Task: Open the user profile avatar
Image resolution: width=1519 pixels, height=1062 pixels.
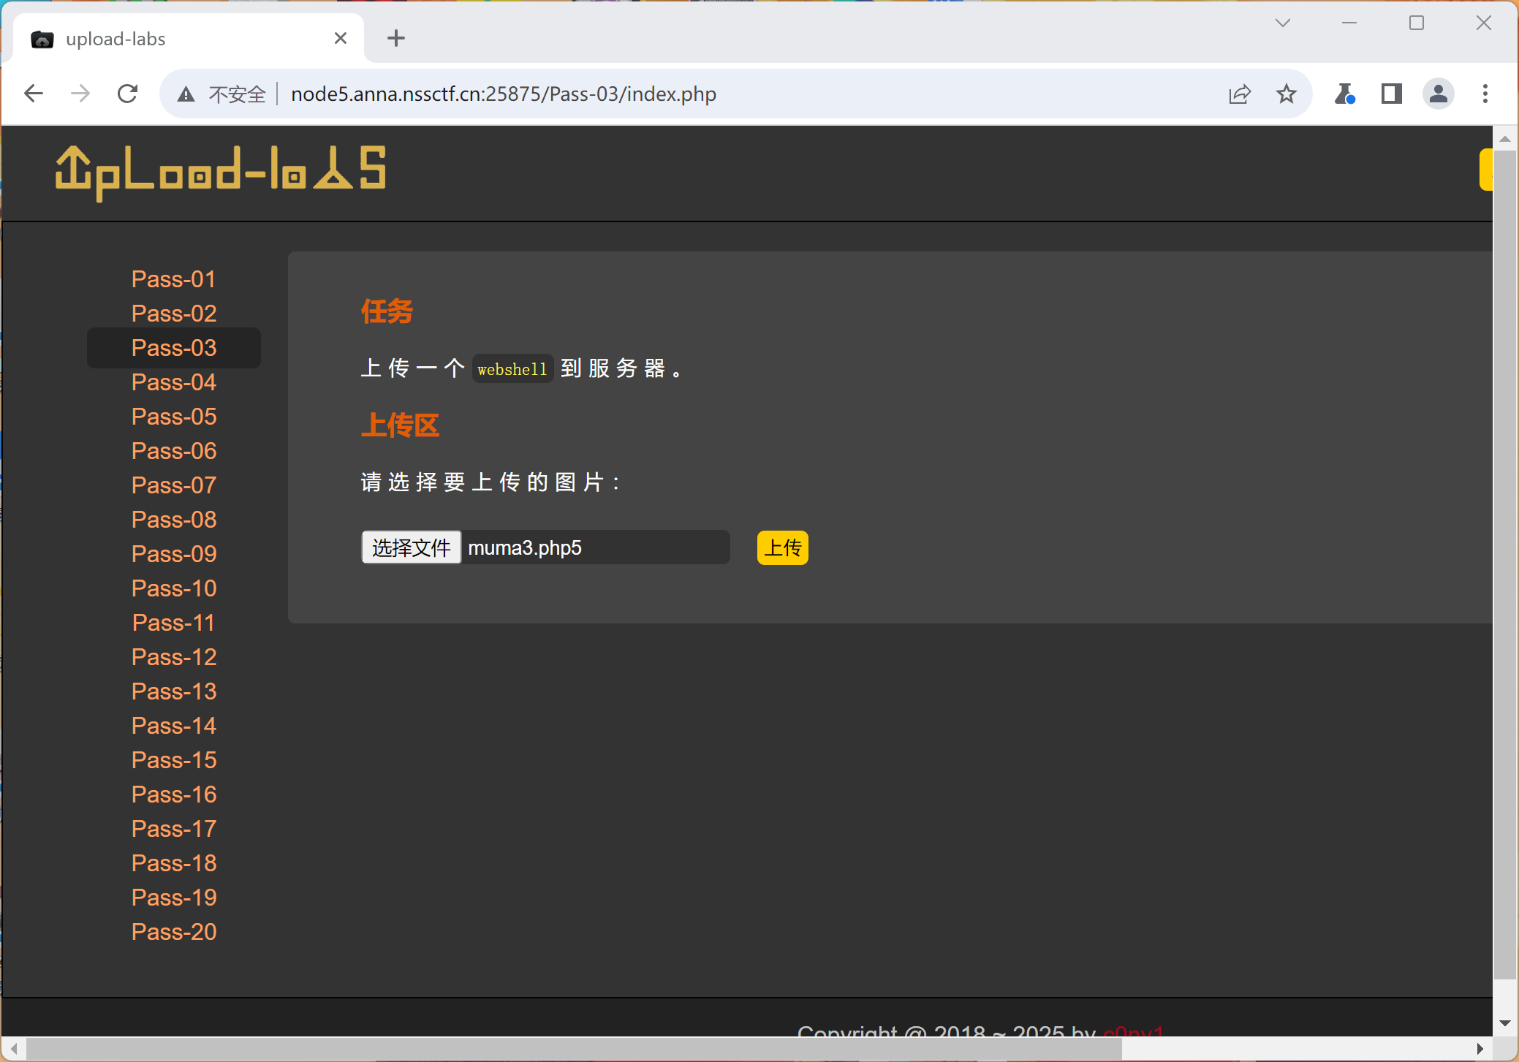Action: 1438,94
